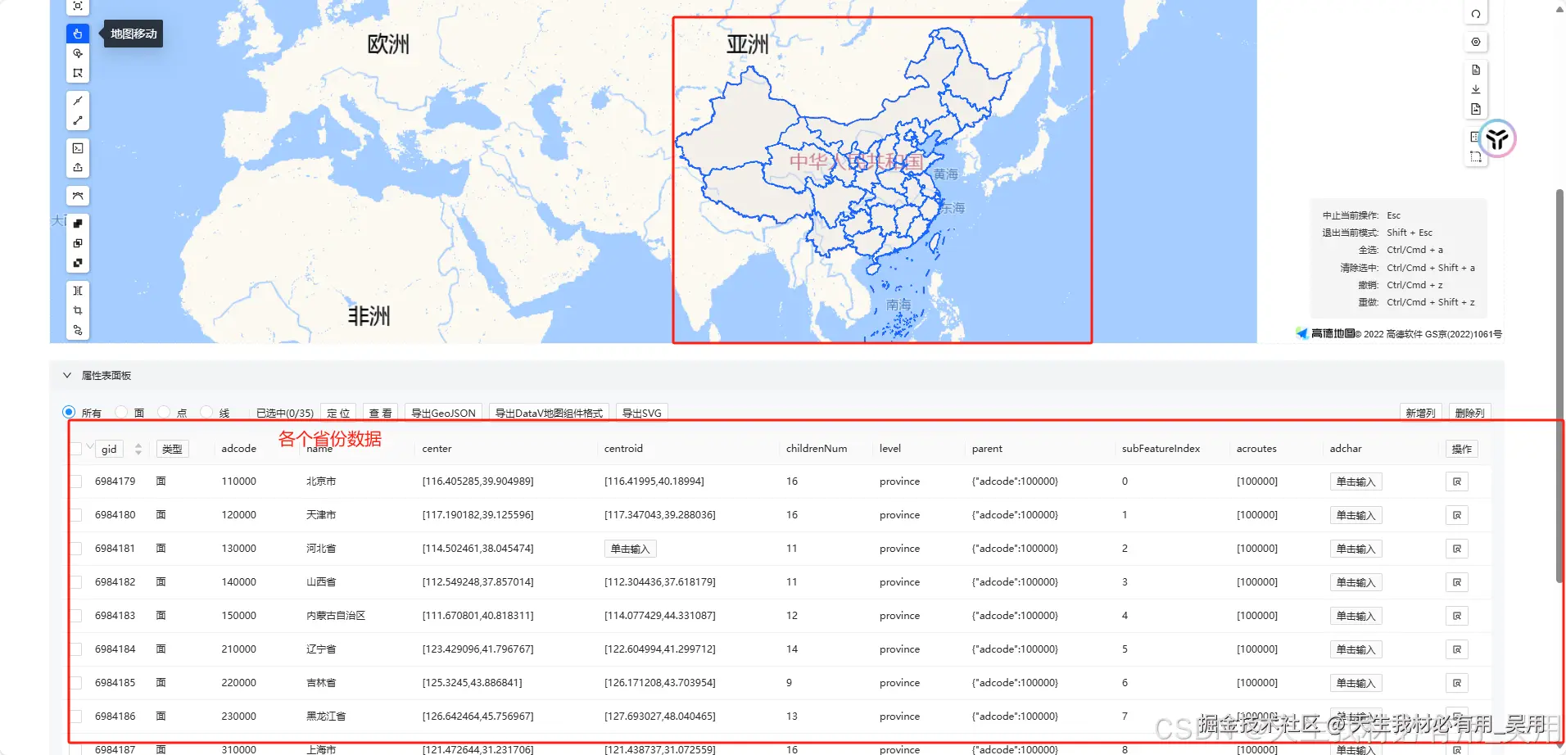
Task: Click the bezier curve editing icon
Action: coord(77,195)
